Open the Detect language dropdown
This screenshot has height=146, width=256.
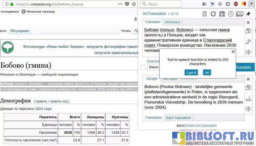coord(153,67)
